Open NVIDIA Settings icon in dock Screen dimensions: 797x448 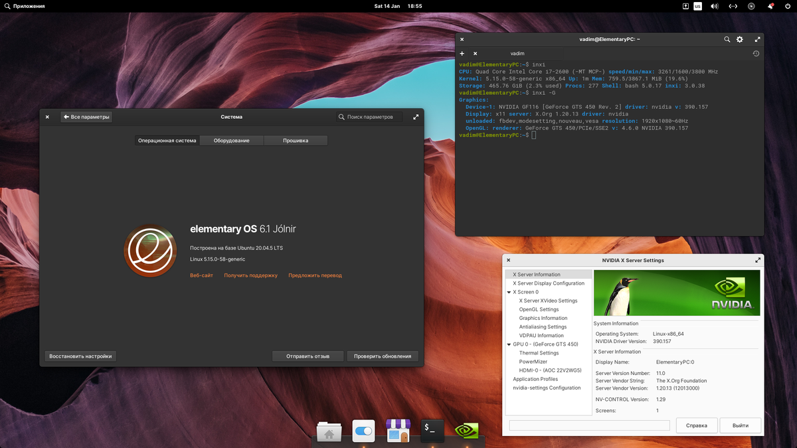pyautogui.click(x=467, y=431)
